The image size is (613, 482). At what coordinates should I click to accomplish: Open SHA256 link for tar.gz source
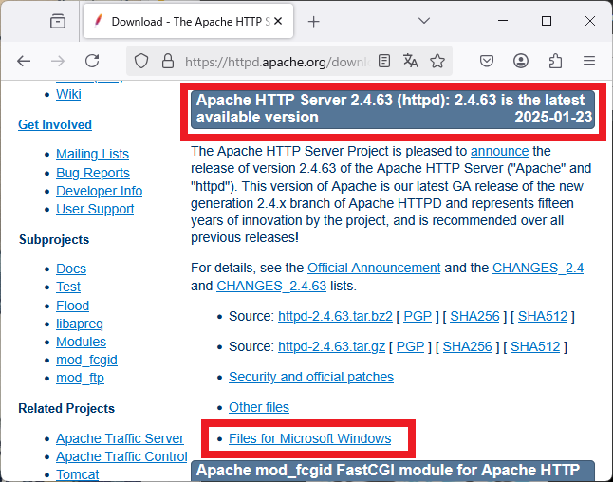468,346
